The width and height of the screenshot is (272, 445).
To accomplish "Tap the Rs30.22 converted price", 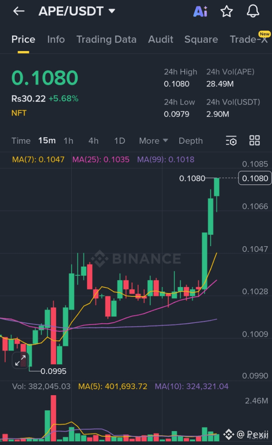I will [x=28, y=98].
